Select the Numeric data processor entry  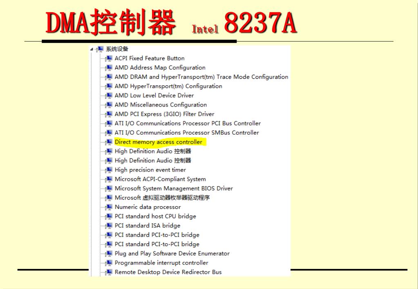pyautogui.click(x=148, y=207)
